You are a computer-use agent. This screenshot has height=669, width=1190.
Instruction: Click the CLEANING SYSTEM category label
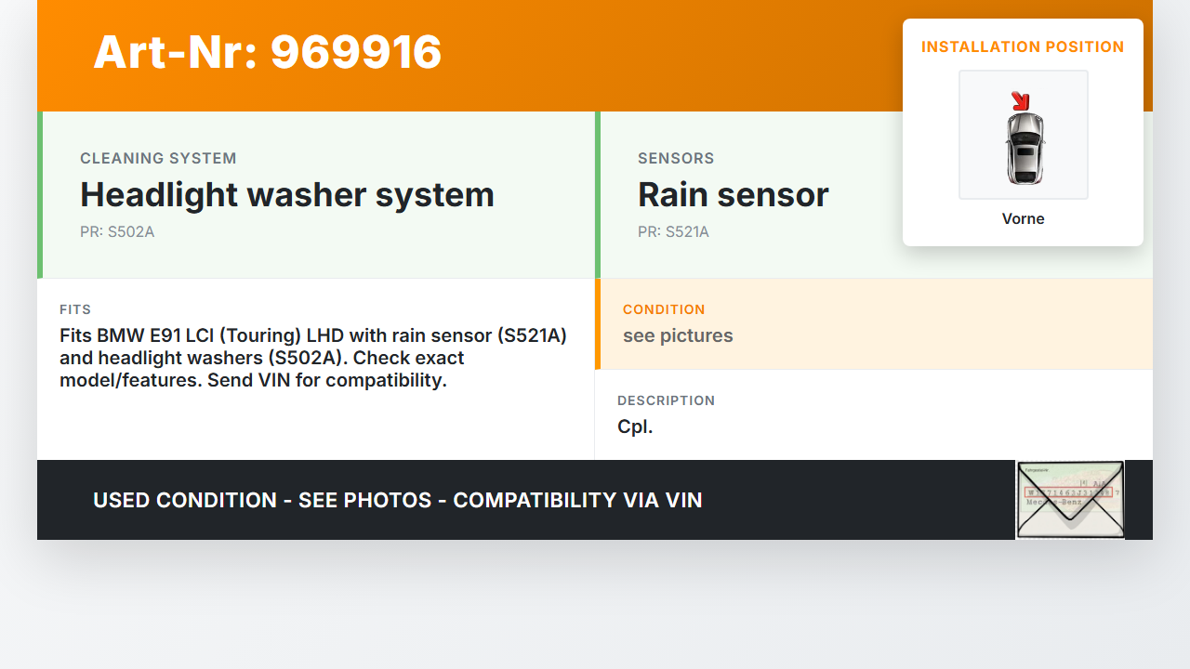click(158, 159)
